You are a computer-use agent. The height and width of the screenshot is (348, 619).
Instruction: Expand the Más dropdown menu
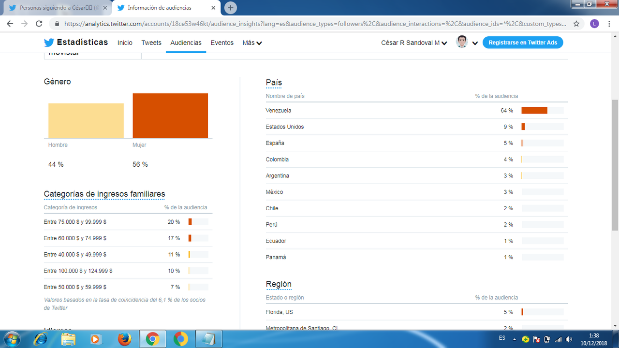coord(252,43)
